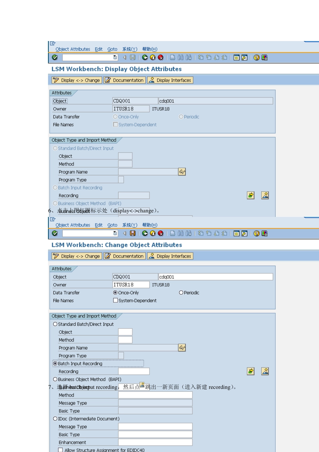Choose Batch Input Recording in Change Object Attributes screen
The image size is (319, 452).
coord(55,364)
